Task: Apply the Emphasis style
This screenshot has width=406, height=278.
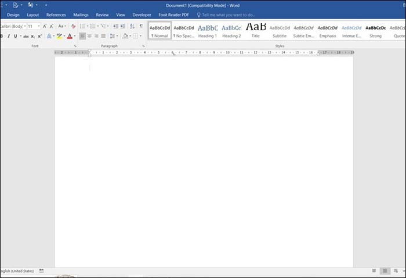Action: pos(328,31)
